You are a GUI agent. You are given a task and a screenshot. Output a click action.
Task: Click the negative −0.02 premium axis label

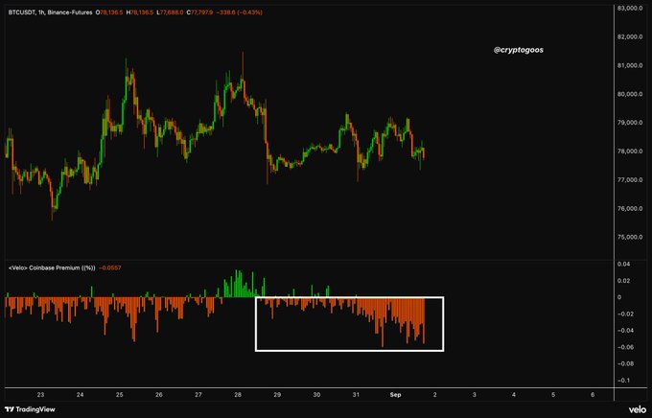tap(625, 314)
